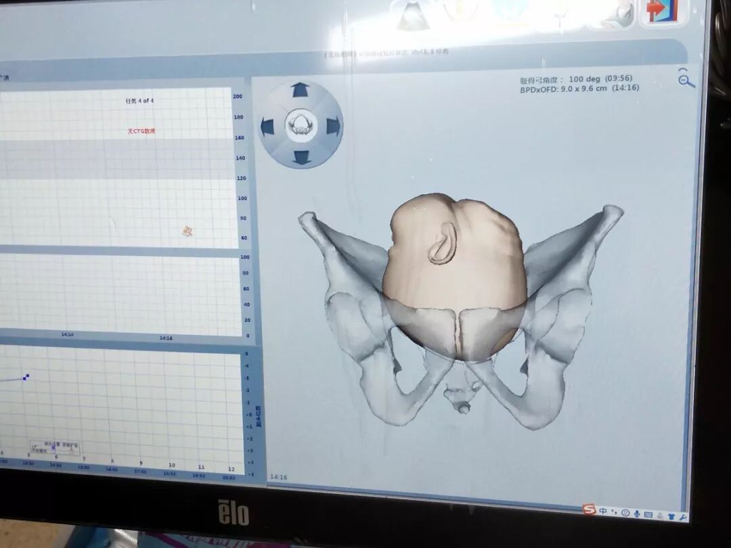Zoom out with the magnifier icon

(x=686, y=78)
